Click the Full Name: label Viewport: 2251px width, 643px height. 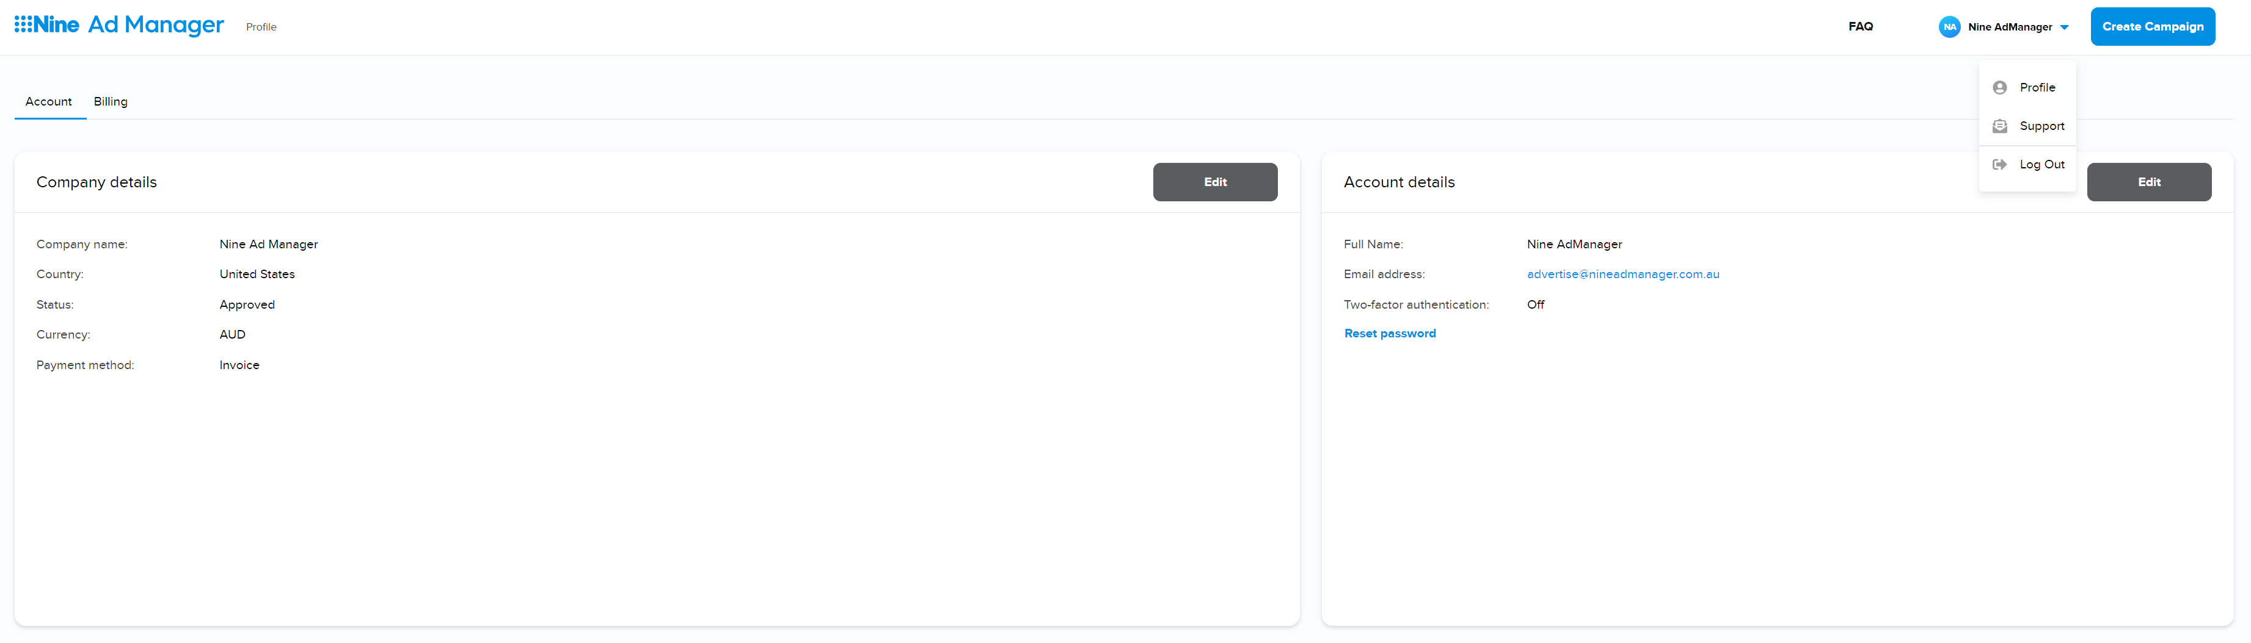(x=1373, y=244)
